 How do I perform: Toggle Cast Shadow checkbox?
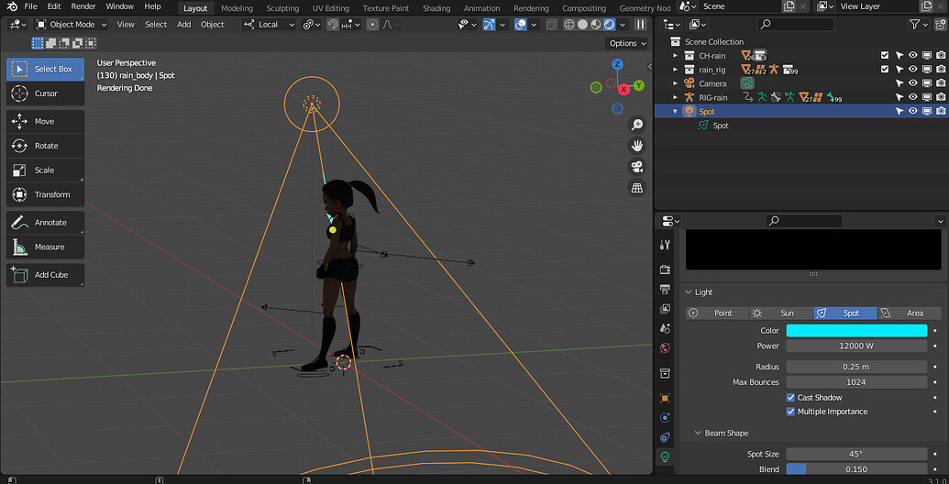tap(790, 398)
